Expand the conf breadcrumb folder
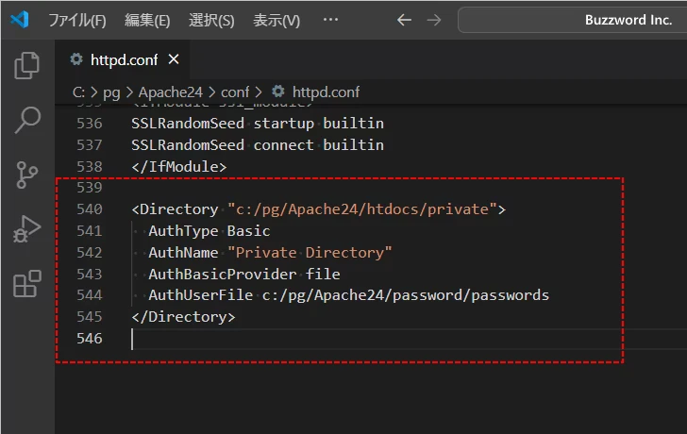 click(x=235, y=92)
